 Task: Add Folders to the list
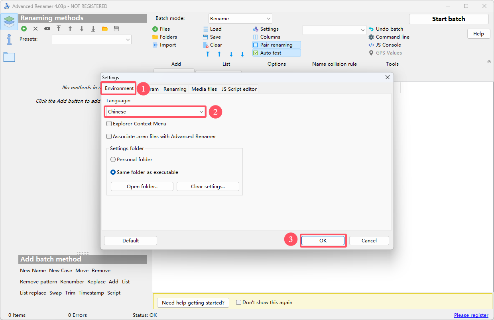pyautogui.click(x=165, y=37)
